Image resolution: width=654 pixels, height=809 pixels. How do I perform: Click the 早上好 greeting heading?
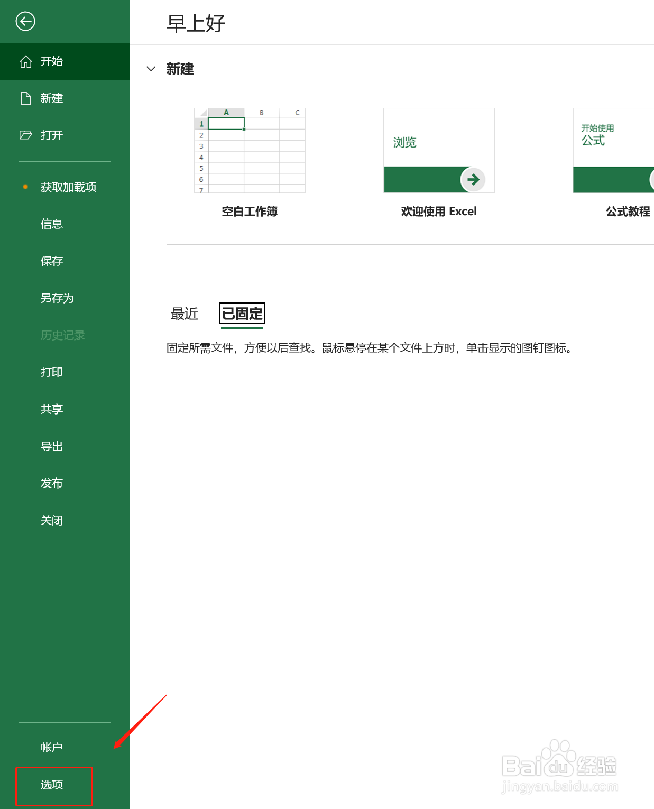click(x=196, y=24)
